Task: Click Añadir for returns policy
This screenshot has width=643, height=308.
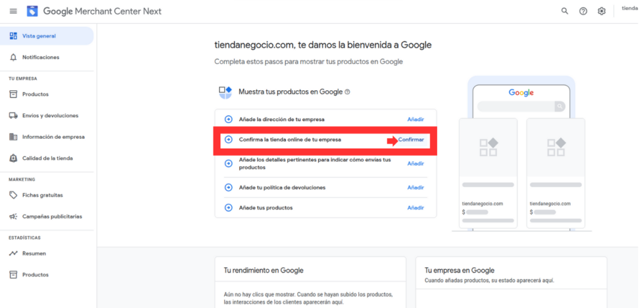Action: tap(416, 187)
